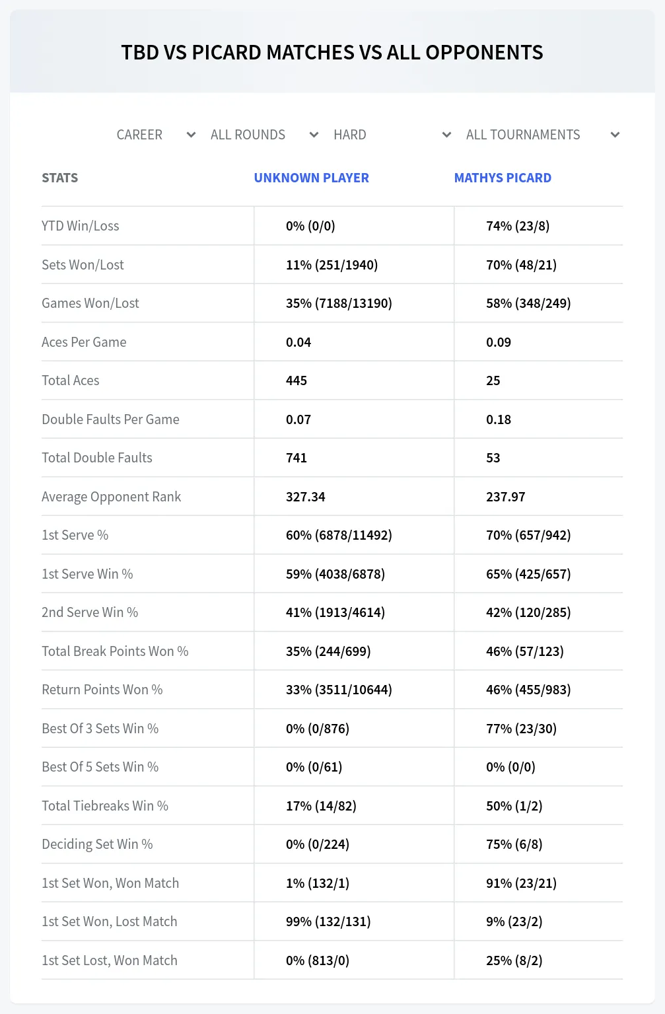This screenshot has width=665, height=1014.
Task: Click the STATS column header
Action: 59,178
